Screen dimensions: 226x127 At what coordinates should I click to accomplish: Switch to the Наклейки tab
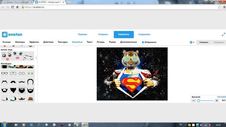click(77, 42)
